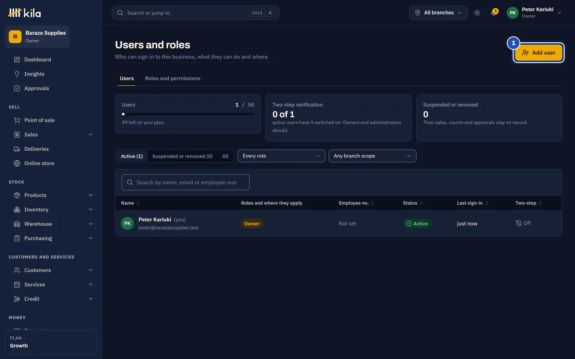Expand the Inventory menu chevron
The width and height of the screenshot is (575, 359).
coord(91,209)
